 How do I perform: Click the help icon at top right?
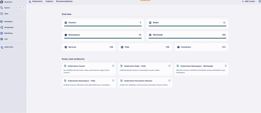[260, 1]
